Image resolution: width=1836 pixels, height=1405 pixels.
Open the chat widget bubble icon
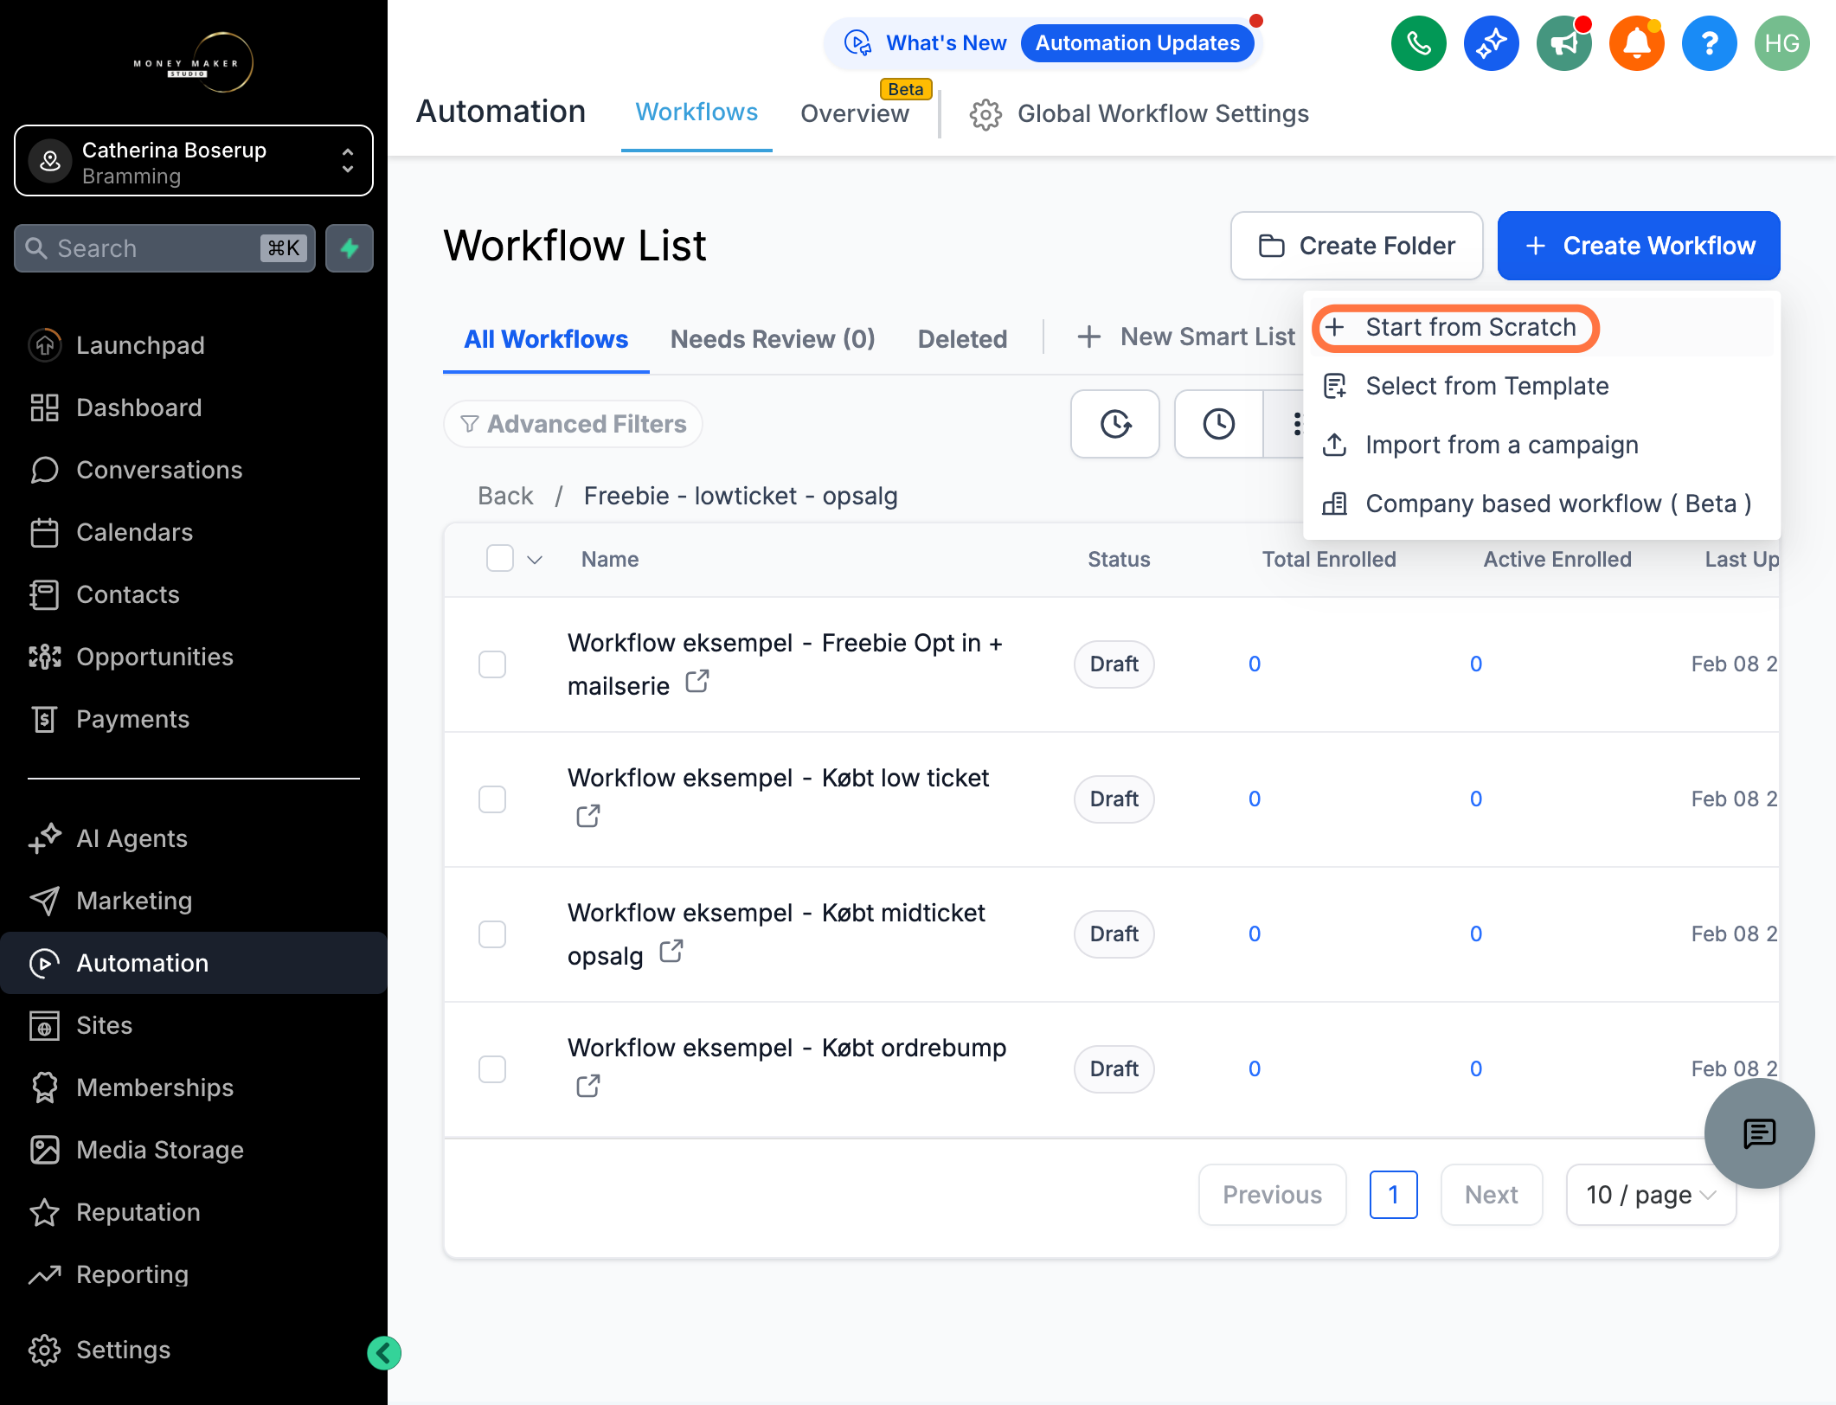click(x=1759, y=1133)
